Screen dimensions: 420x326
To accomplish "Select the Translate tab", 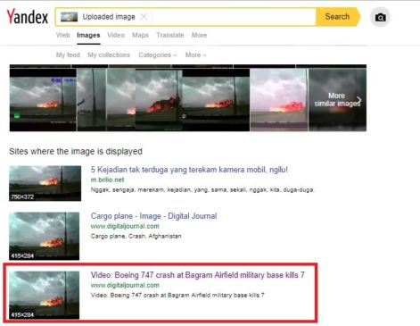I will click(x=170, y=35).
